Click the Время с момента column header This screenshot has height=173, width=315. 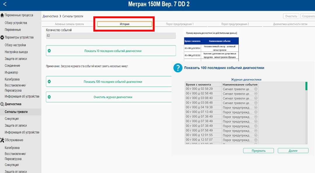(203, 84)
